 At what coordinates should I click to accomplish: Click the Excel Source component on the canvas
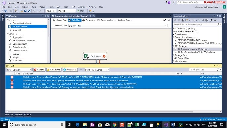click(95, 56)
